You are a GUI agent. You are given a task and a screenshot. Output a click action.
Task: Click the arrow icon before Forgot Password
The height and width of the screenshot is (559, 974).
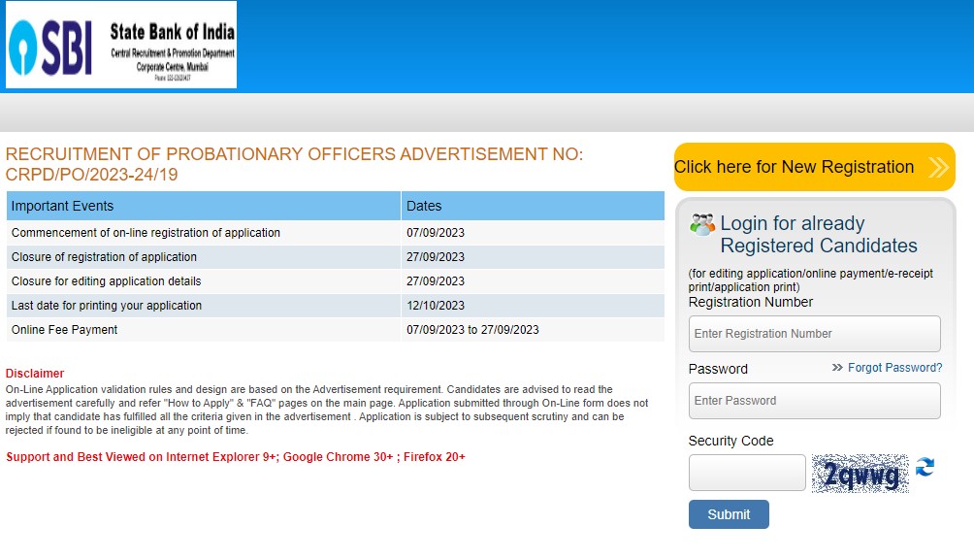click(x=837, y=368)
